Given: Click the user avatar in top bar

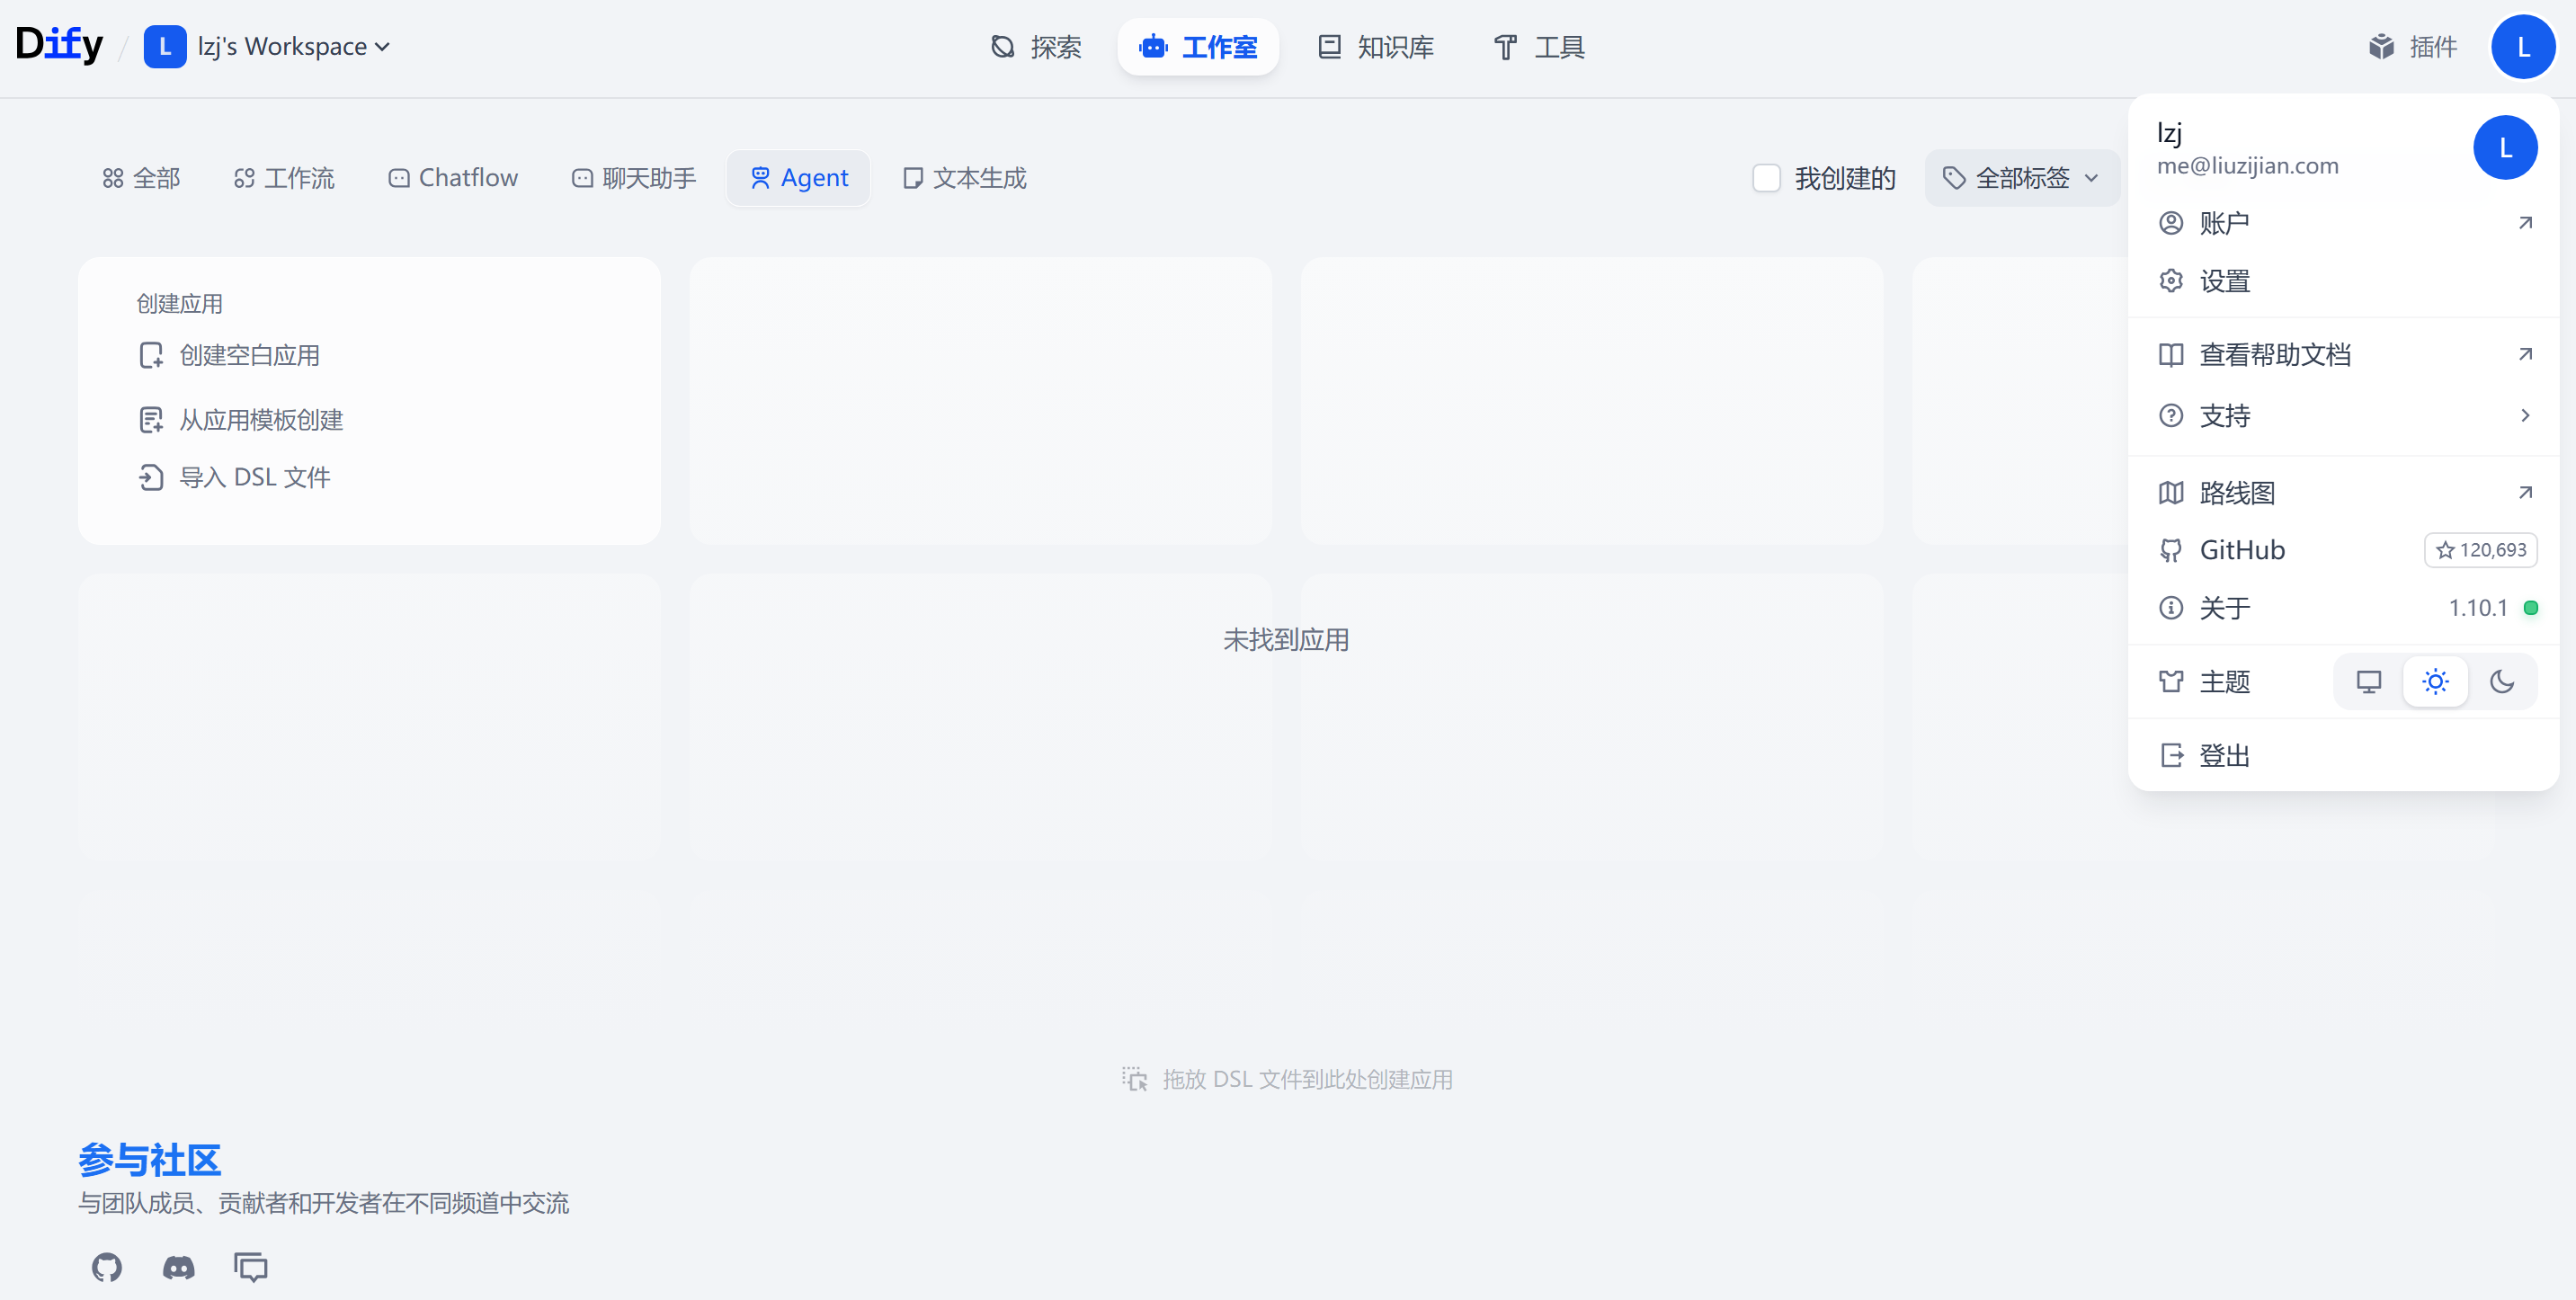Looking at the screenshot, I should click(2522, 47).
